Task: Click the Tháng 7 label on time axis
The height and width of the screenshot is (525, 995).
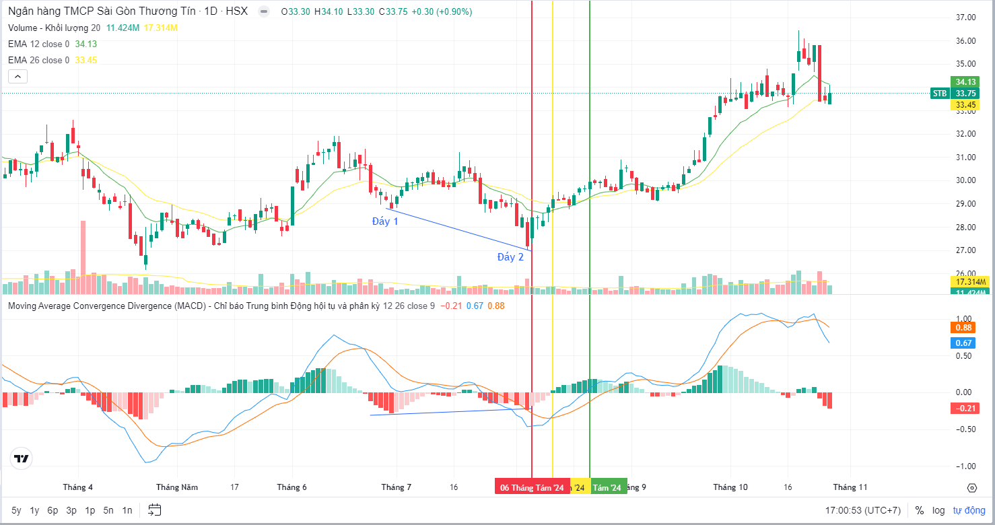Action: coord(397,487)
